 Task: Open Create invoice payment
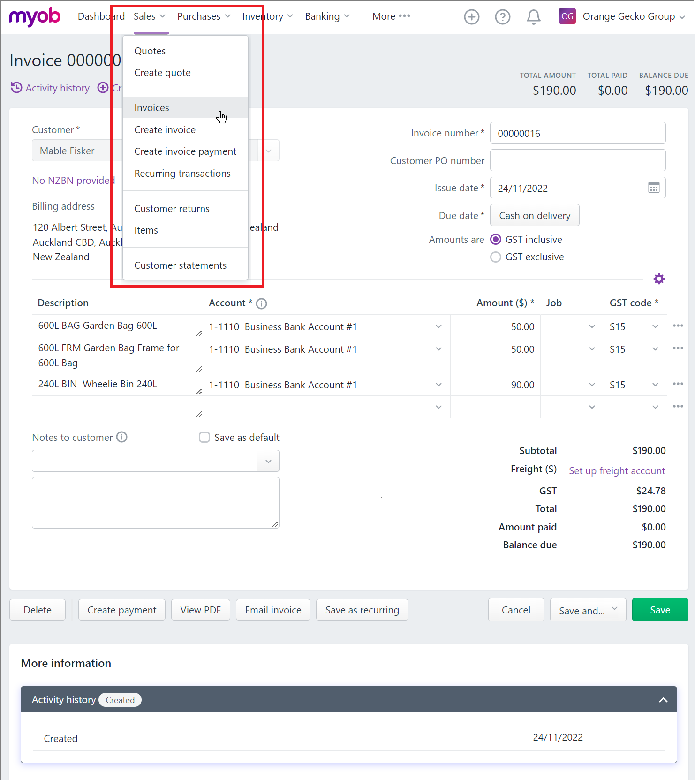(x=185, y=151)
